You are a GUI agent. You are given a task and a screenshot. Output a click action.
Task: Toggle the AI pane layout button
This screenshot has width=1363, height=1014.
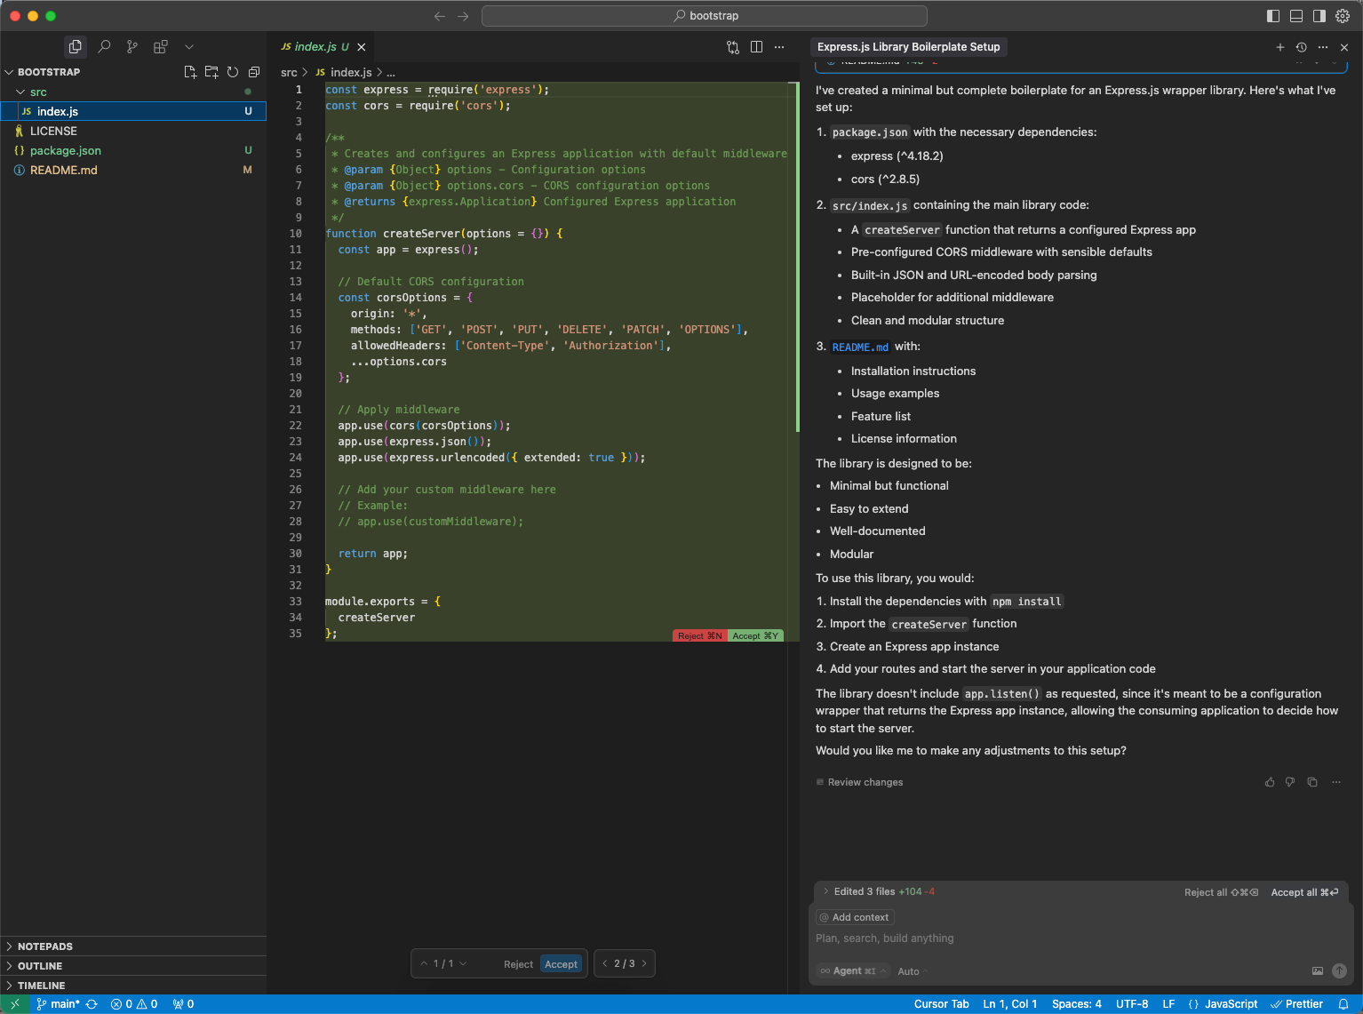coord(1319,16)
